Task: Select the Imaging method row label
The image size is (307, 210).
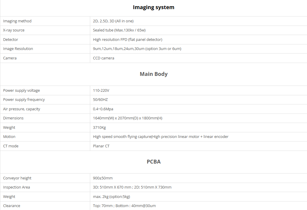Action: (17, 21)
